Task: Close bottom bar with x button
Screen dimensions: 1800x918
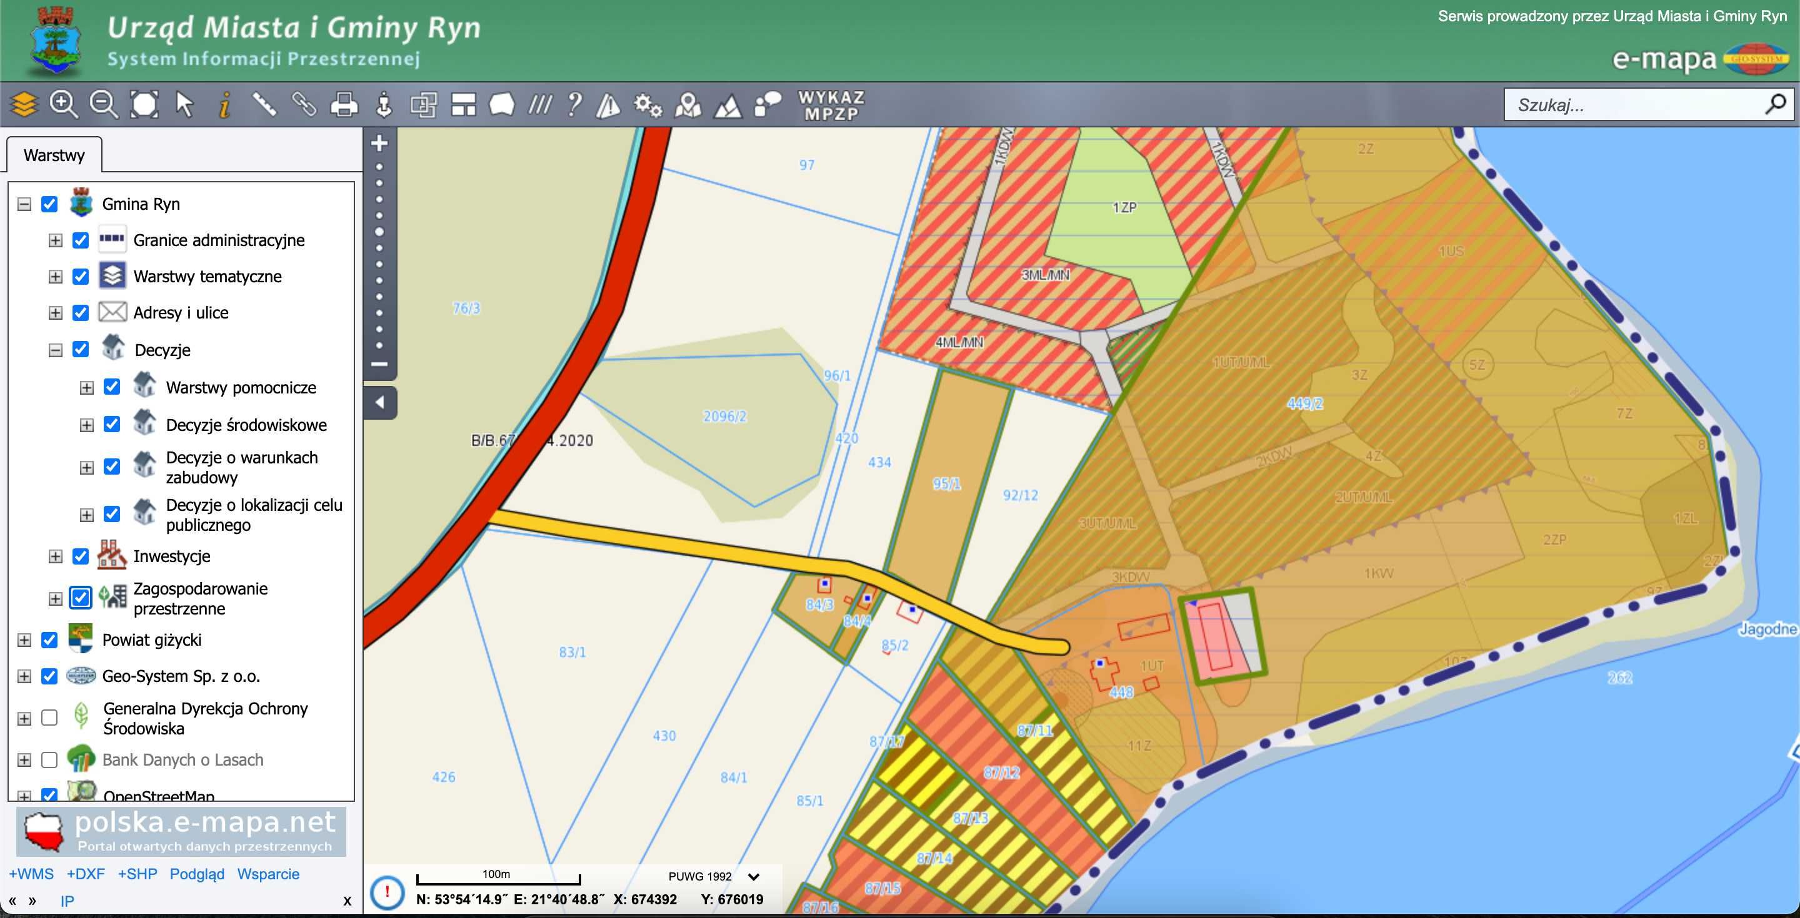Action: pyautogui.click(x=347, y=901)
